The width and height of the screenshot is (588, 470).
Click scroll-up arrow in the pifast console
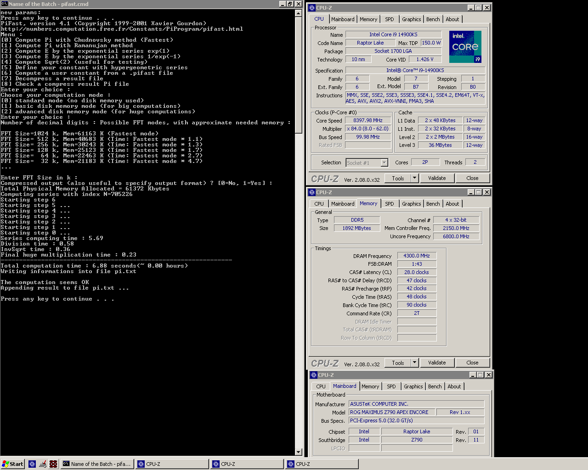[299, 13]
